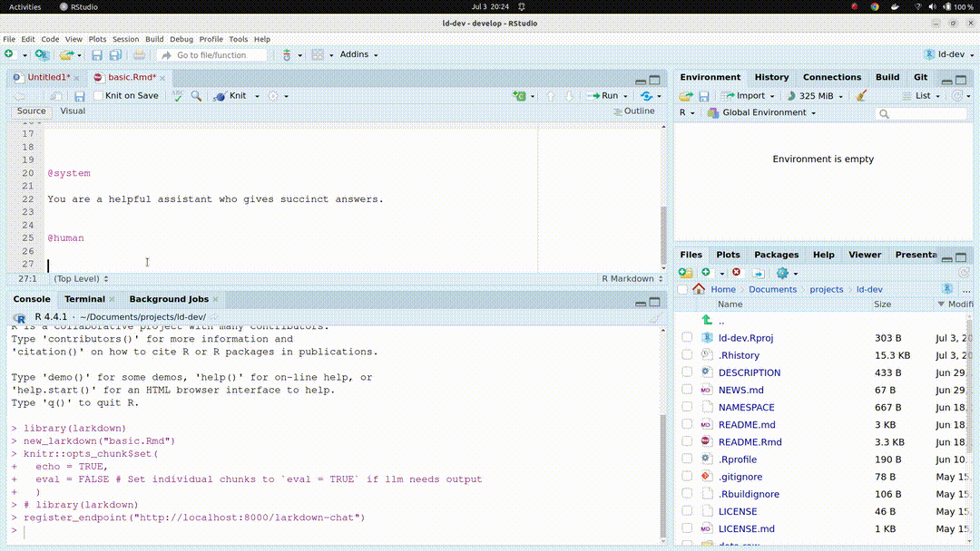
Task: Click the spell check ABC icon
Action: (x=178, y=96)
